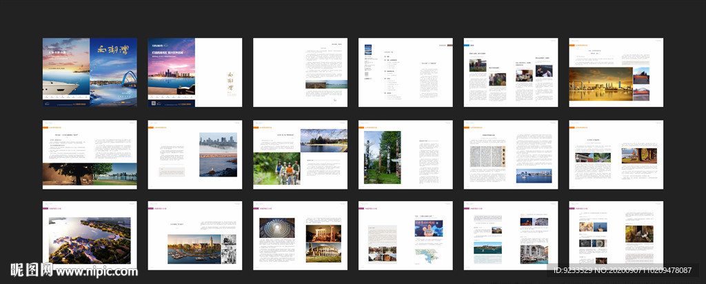Screen dimensions: 706x284
Task: Click the dome ceiling photo
Action: (276, 228)
